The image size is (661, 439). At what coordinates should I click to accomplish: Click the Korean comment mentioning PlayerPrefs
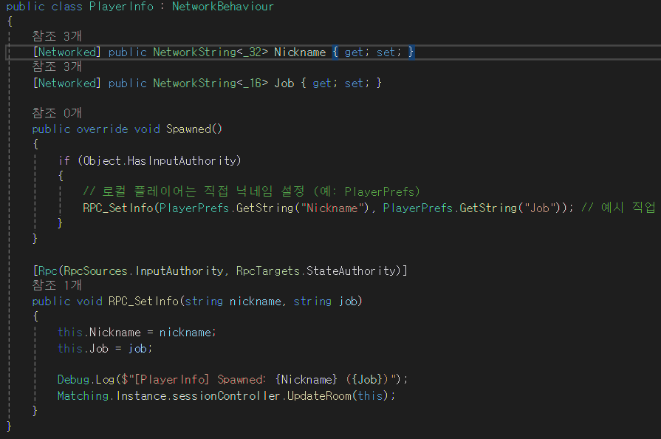252,191
